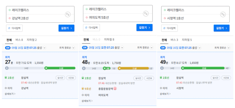The width and height of the screenshot is (235, 108).
Task: Click the express badge next to 종합운동장역
Action: click(115, 89)
